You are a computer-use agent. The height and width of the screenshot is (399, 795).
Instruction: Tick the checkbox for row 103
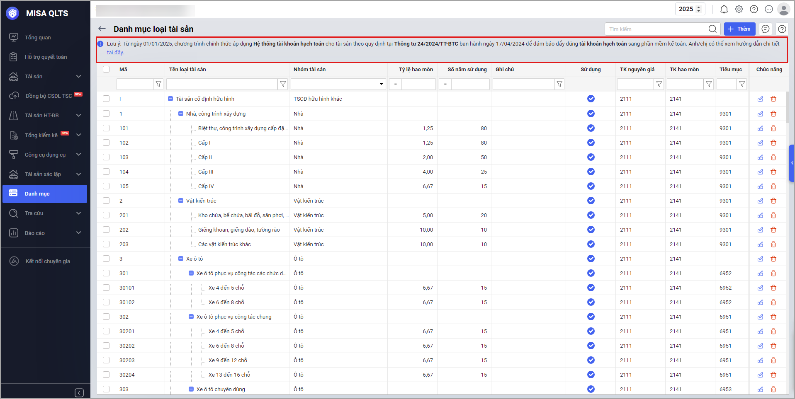[x=106, y=157]
